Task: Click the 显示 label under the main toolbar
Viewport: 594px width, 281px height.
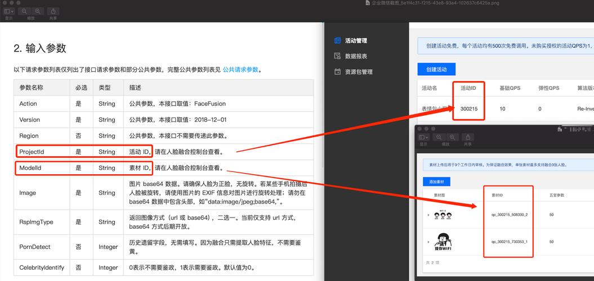Action: (8, 18)
